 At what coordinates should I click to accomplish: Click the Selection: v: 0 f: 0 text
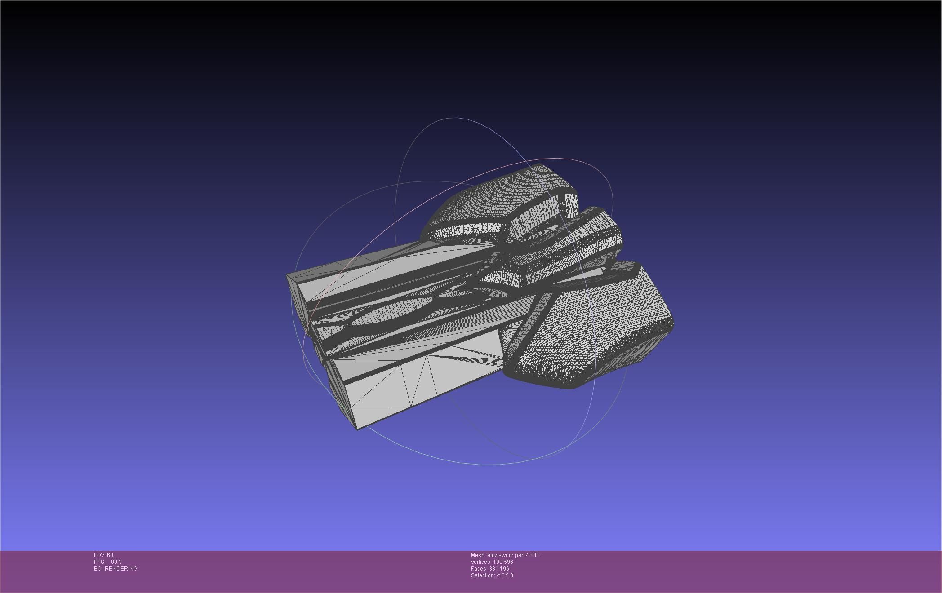click(x=492, y=575)
